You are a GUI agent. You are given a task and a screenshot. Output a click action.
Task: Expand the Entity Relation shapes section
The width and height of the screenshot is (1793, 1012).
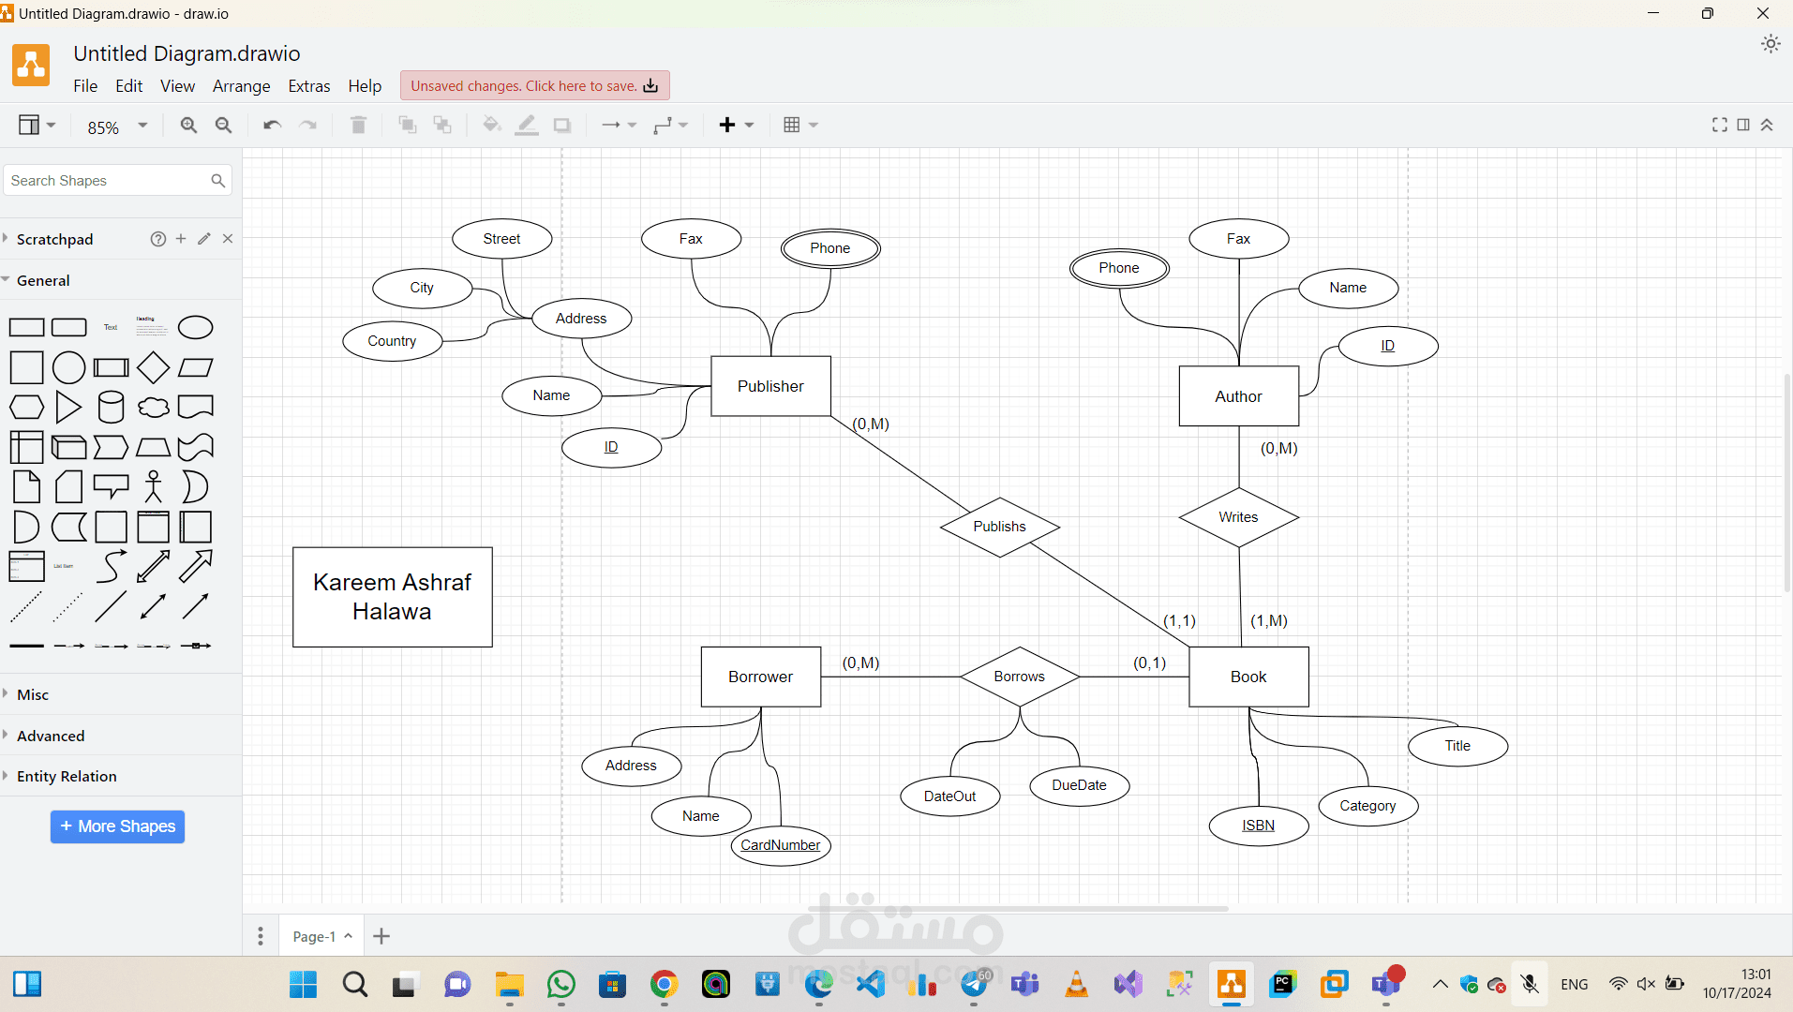67,776
